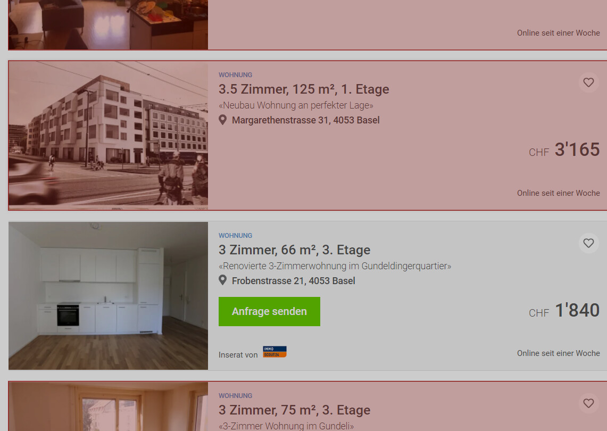Click the CHF 3'165 price
Image resolution: width=607 pixels, height=431 pixels.
tap(564, 150)
